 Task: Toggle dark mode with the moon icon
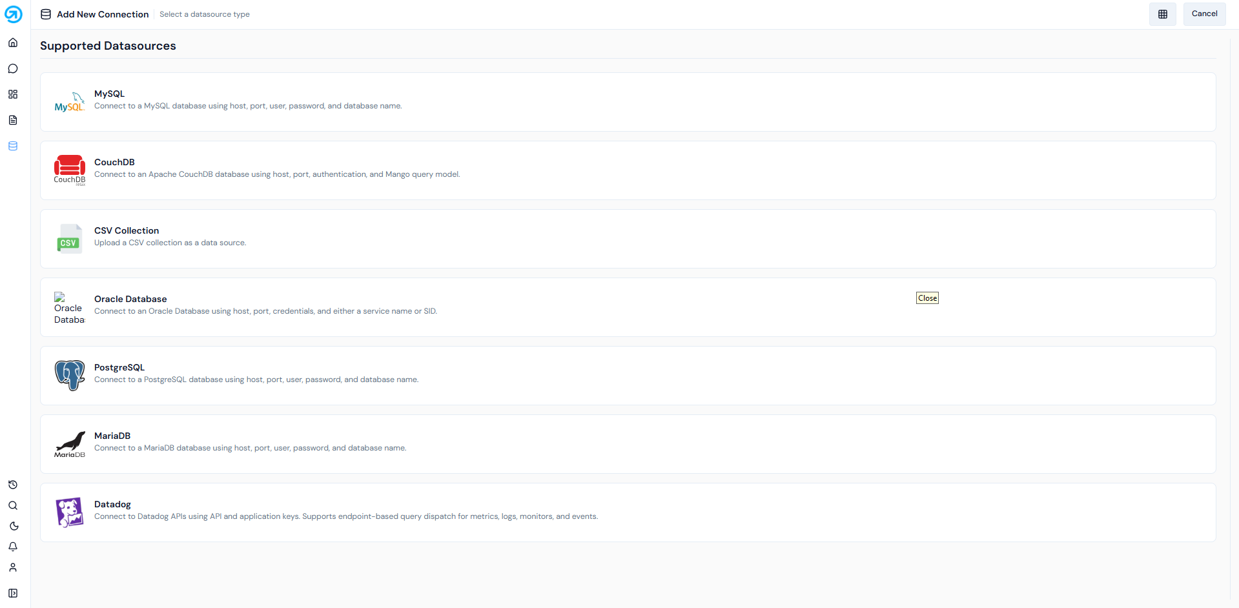pyautogui.click(x=13, y=526)
